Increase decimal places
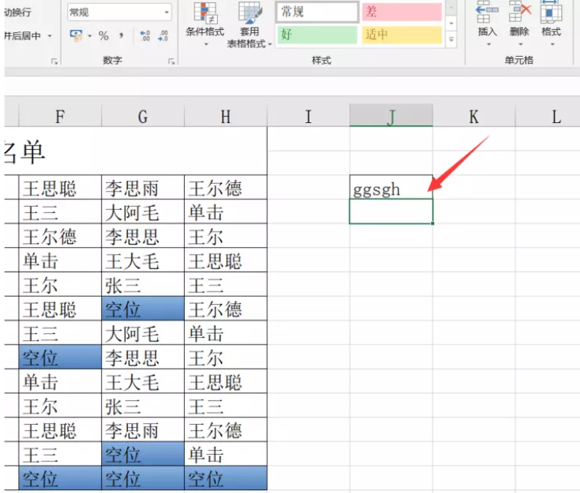Image resolution: width=580 pixels, height=493 pixels. point(145,36)
